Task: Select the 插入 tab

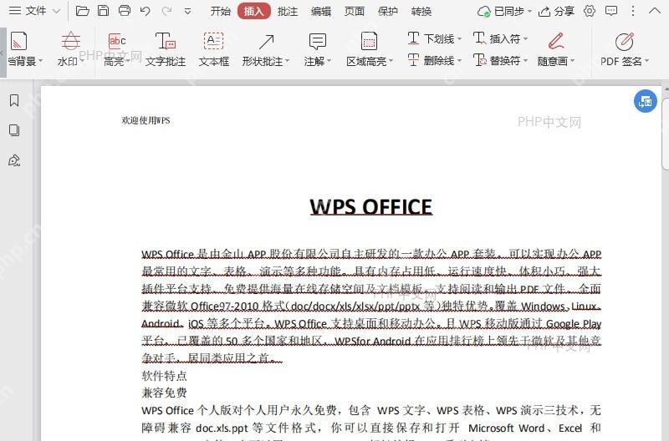Action: pyautogui.click(x=254, y=11)
